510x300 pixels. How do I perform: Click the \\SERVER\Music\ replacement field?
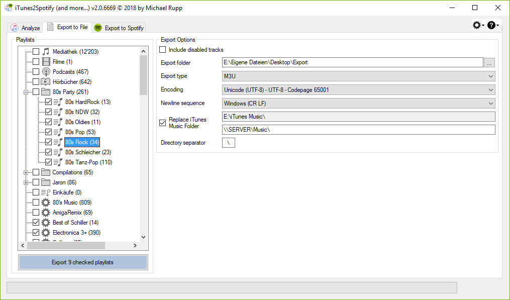[358, 130]
